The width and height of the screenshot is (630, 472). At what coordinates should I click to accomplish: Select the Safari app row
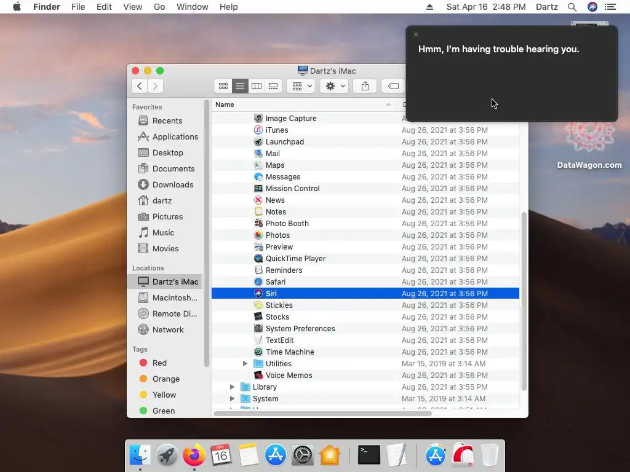(x=365, y=281)
